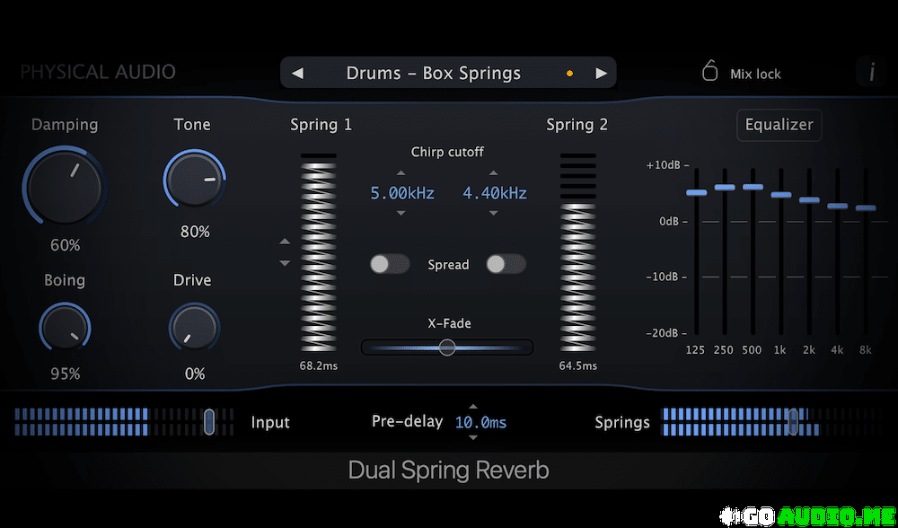Viewport: 898px width, 528px height.
Task: Click the Spring 1 coil graphic
Action: pos(319,252)
